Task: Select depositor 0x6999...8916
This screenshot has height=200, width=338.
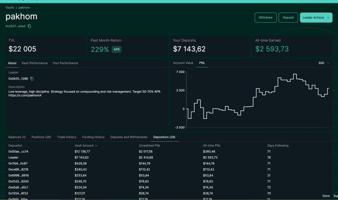Action: pyautogui.click(x=19, y=175)
